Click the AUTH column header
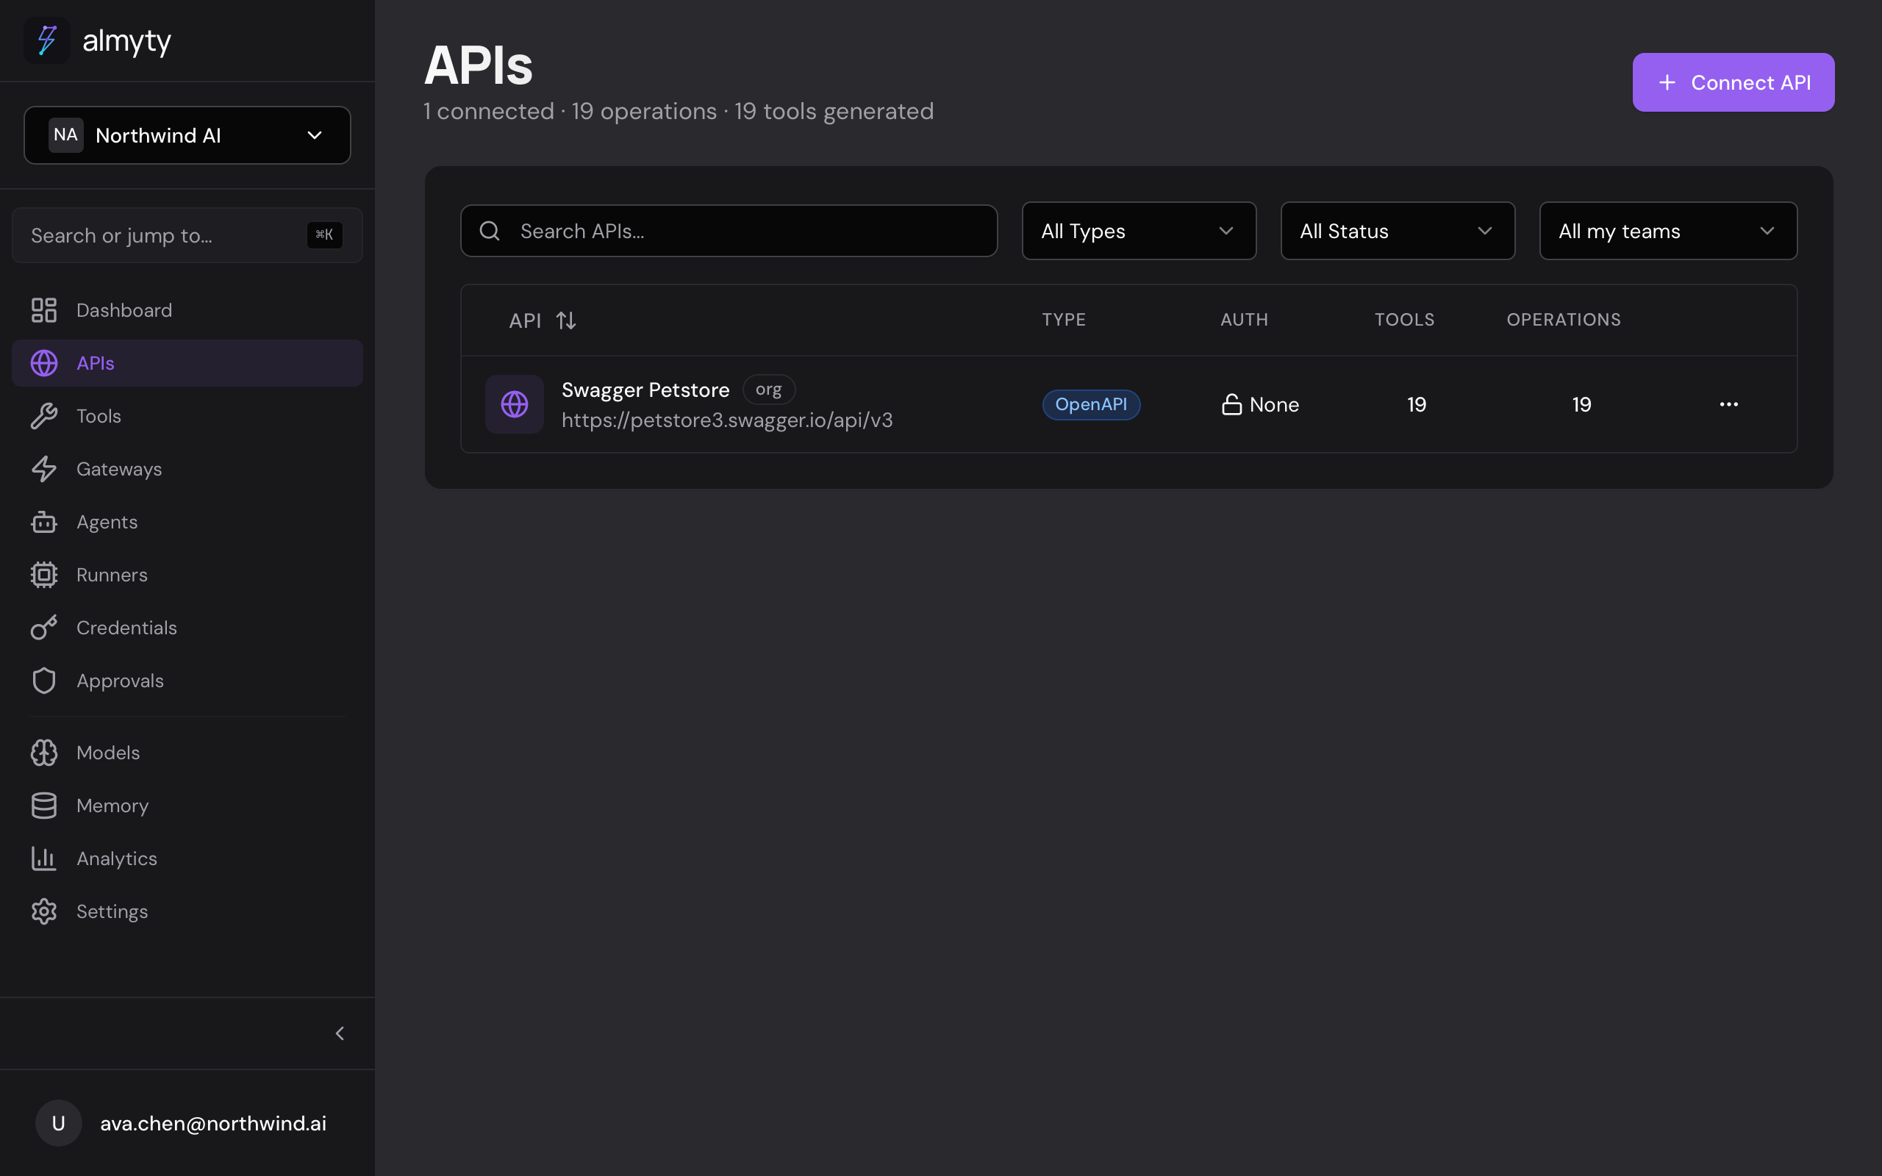Viewport: 1882px width, 1176px height. [1245, 320]
